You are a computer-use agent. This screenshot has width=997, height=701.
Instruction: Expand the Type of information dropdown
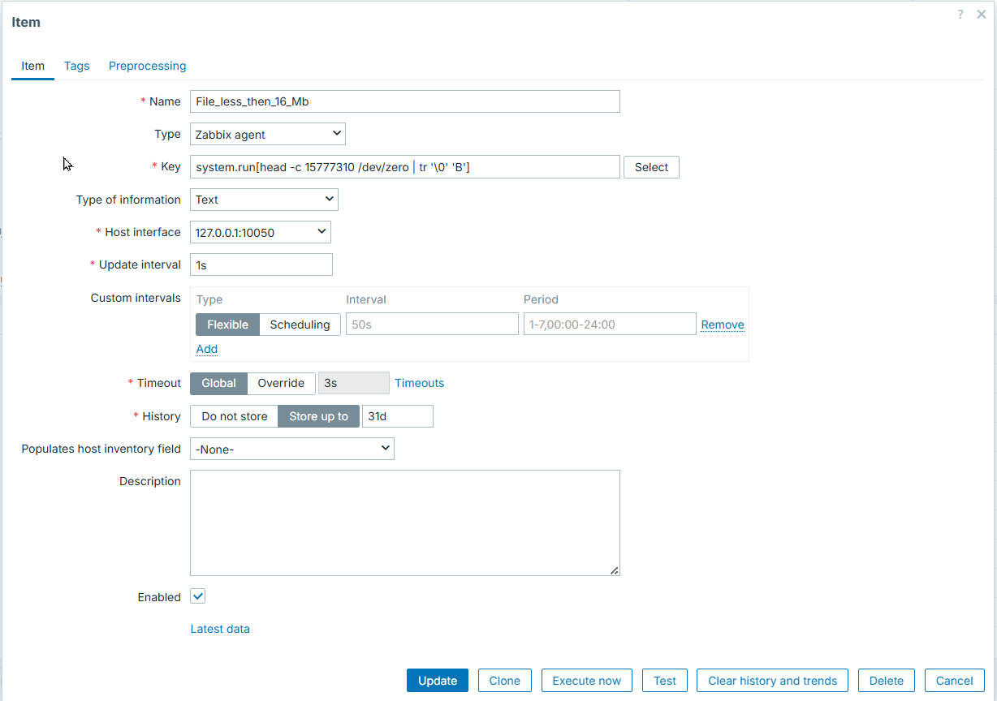click(264, 200)
